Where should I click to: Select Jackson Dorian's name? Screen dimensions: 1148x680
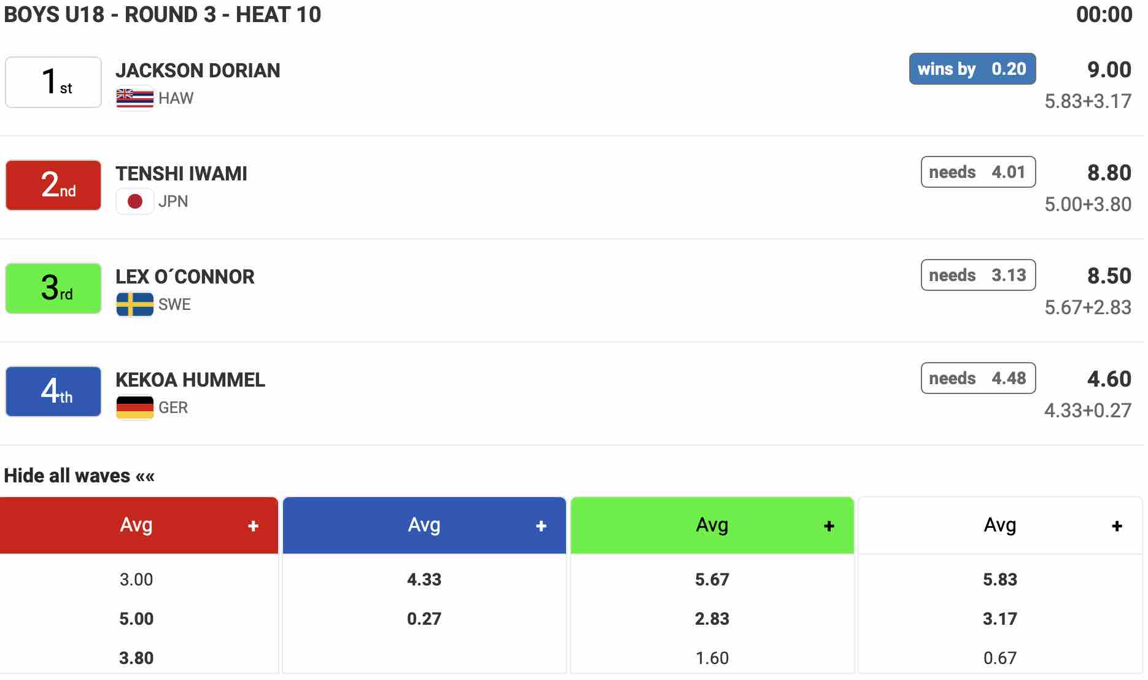click(198, 71)
